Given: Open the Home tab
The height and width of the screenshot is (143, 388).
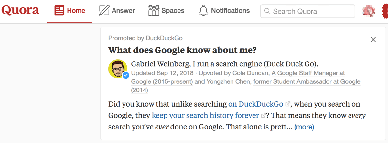Looking at the screenshot, I should pos(70,11).
